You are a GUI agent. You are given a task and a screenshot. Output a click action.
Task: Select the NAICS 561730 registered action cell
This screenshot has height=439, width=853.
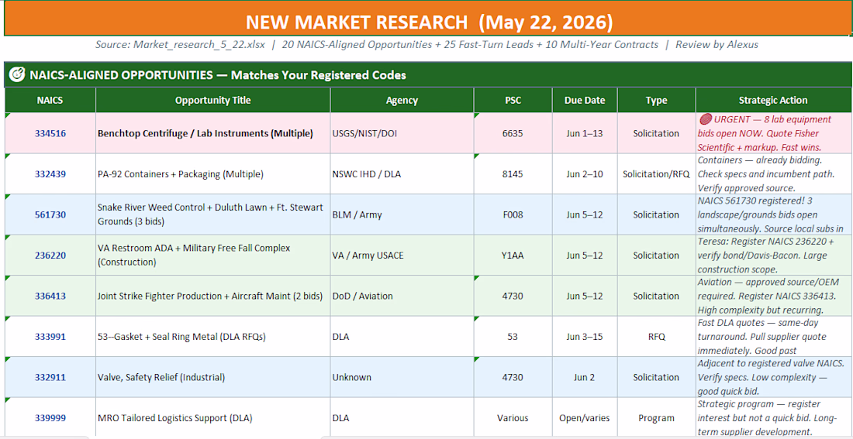pyautogui.click(x=774, y=214)
